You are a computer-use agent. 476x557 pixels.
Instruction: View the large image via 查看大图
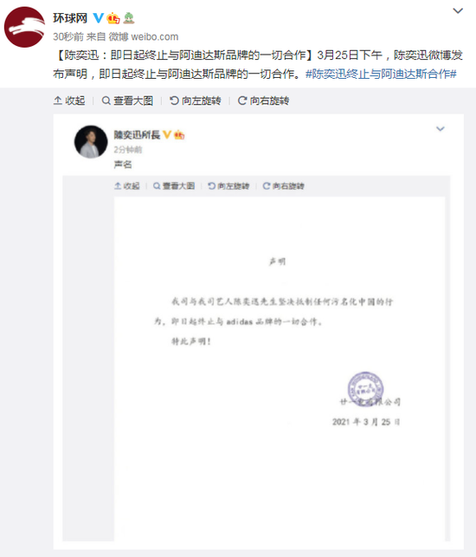click(127, 100)
